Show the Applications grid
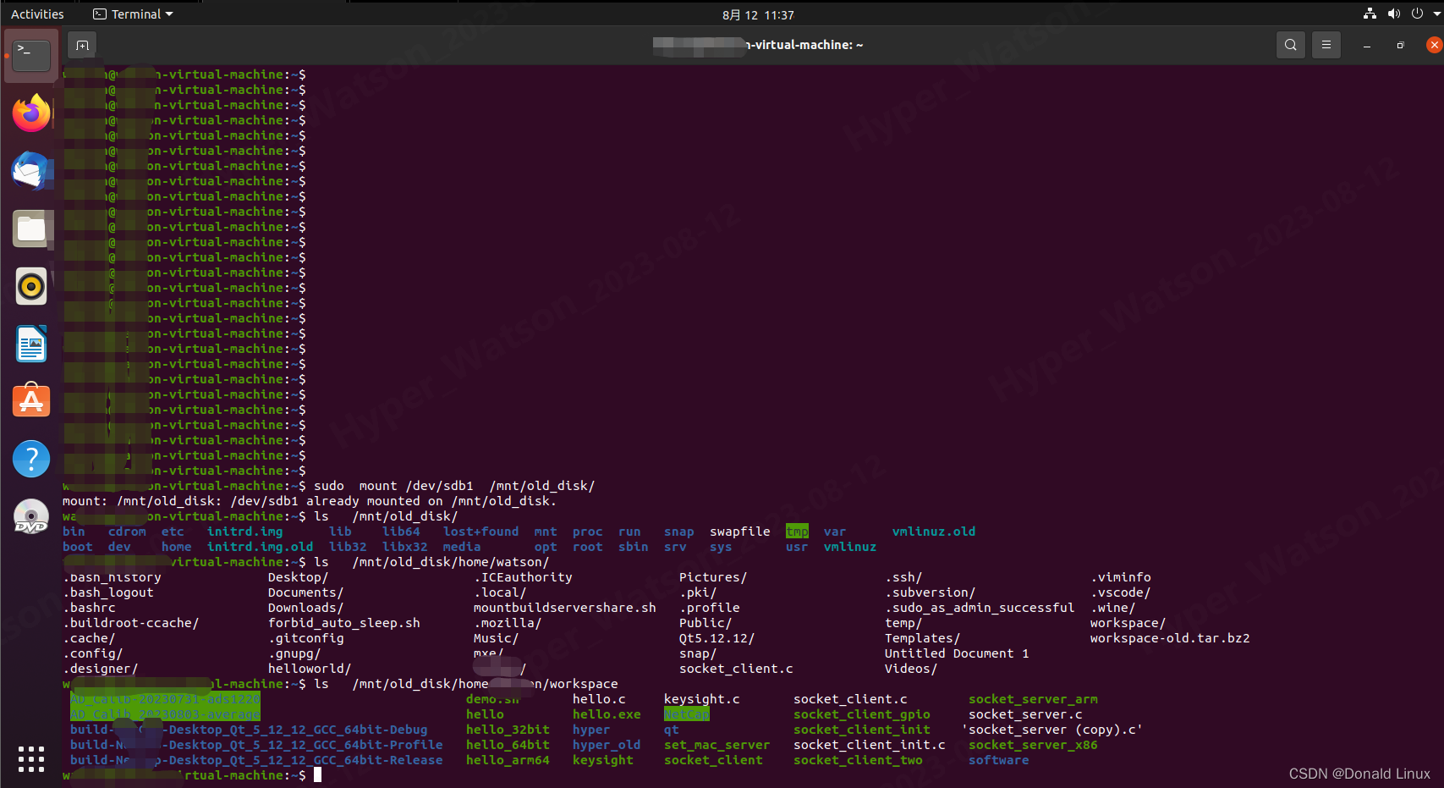This screenshot has width=1444, height=788. [30, 759]
